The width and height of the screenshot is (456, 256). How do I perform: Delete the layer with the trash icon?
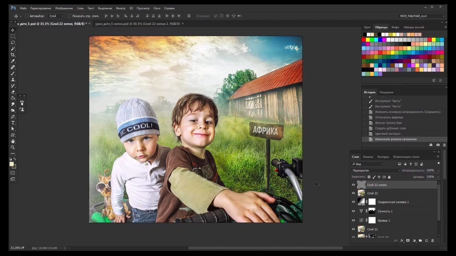(x=432, y=241)
